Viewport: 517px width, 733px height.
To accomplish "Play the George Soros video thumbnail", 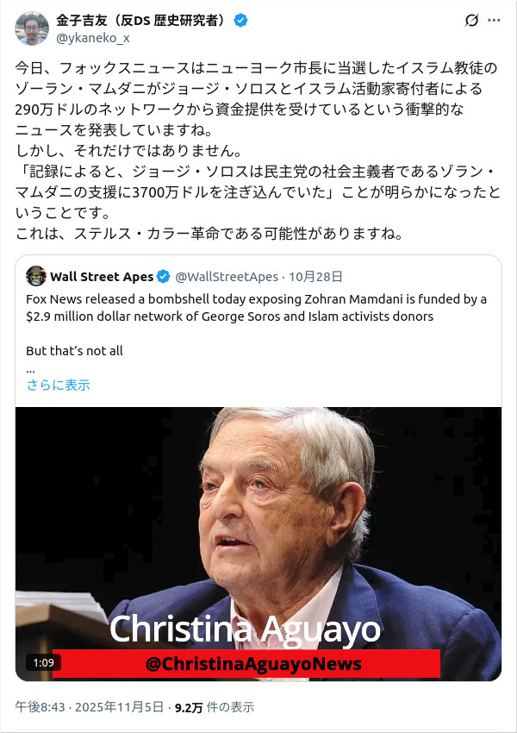I will pyautogui.click(x=258, y=517).
